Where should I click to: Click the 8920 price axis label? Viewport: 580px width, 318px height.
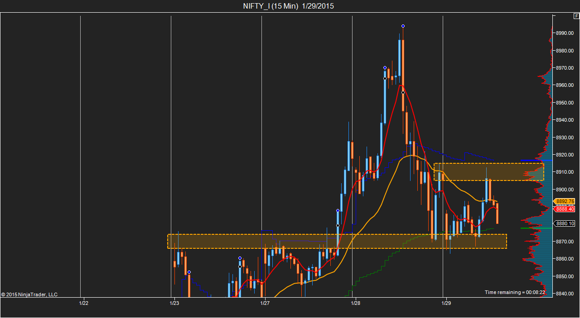click(x=565, y=155)
